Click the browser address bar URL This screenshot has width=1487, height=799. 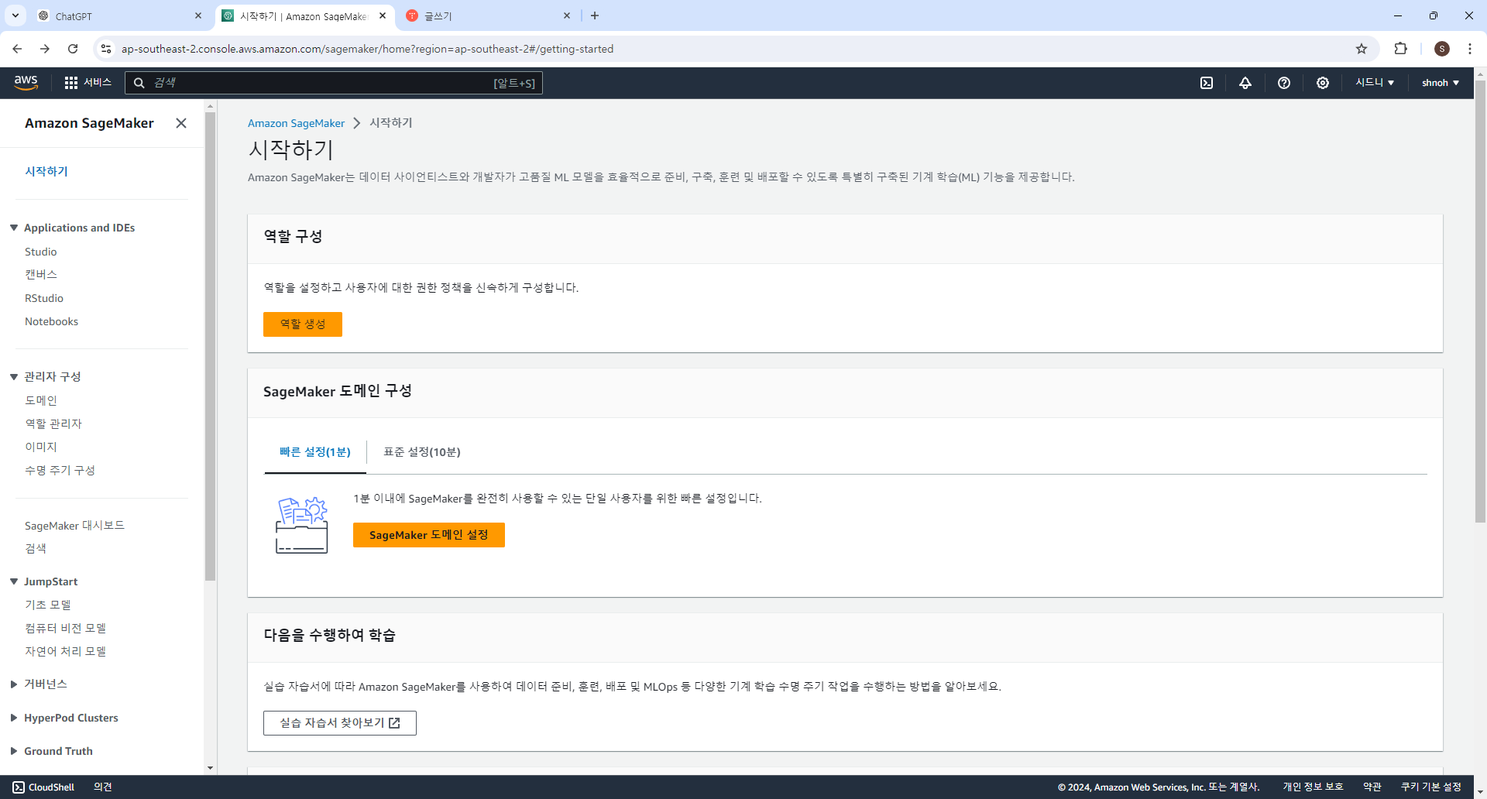(367, 49)
